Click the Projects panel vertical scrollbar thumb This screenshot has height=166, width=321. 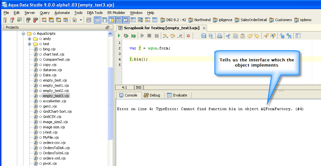[x=110, y=103]
